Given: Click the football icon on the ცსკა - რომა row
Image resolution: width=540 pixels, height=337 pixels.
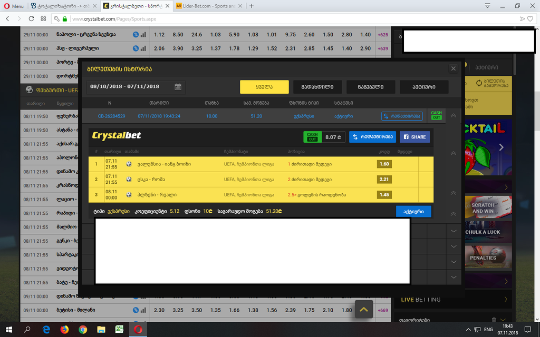Looking at the screenshot, I should click(129, 179).
